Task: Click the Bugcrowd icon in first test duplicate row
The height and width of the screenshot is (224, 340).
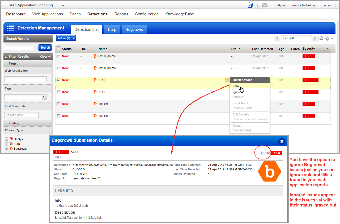Action: pos(95,56)
